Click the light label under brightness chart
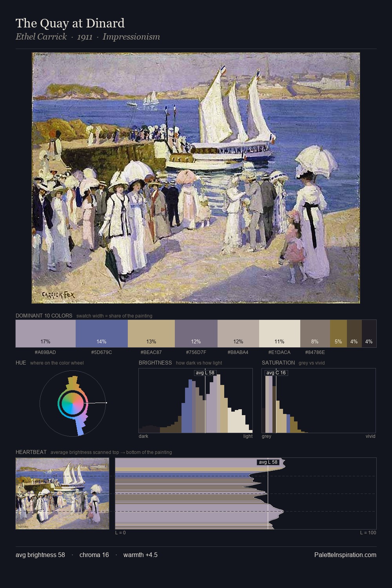The width and height of the screenshot is (392, 588). click(248, 436)
